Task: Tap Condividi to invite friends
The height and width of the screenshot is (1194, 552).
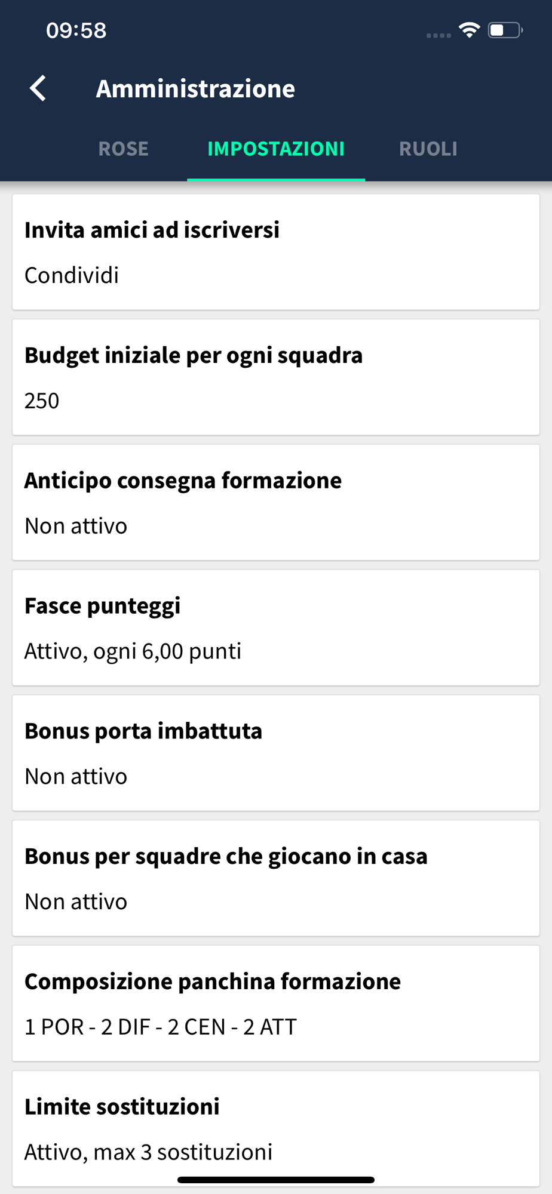Action: click(72, 275)
